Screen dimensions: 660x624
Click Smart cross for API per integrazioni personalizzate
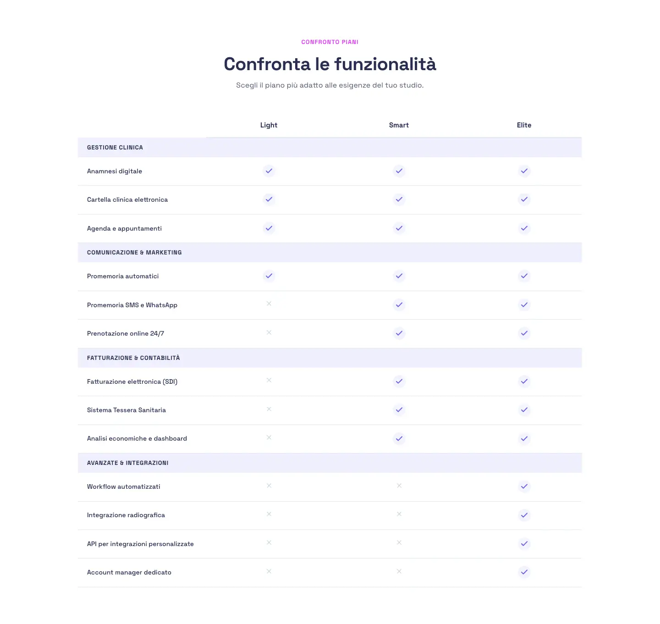point(399,542)
